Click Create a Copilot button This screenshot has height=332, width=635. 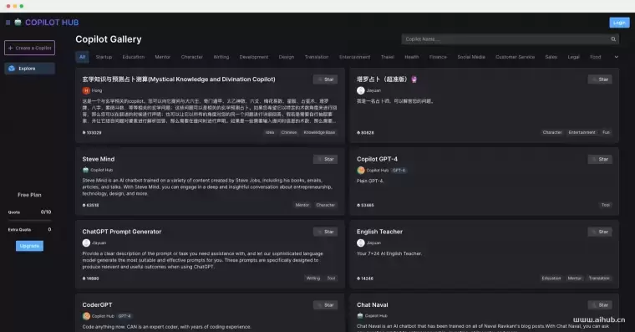(x=29, y=48)
